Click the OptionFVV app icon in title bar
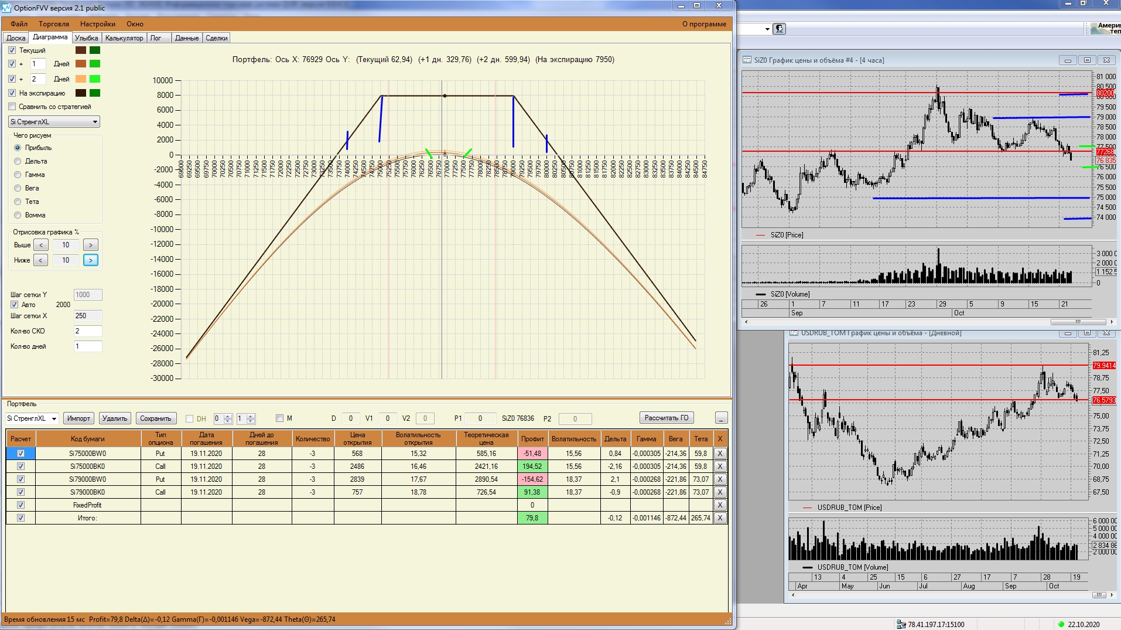Image resolution: width=1121 pixels, height=630 pixels. (x=6, y=8)
